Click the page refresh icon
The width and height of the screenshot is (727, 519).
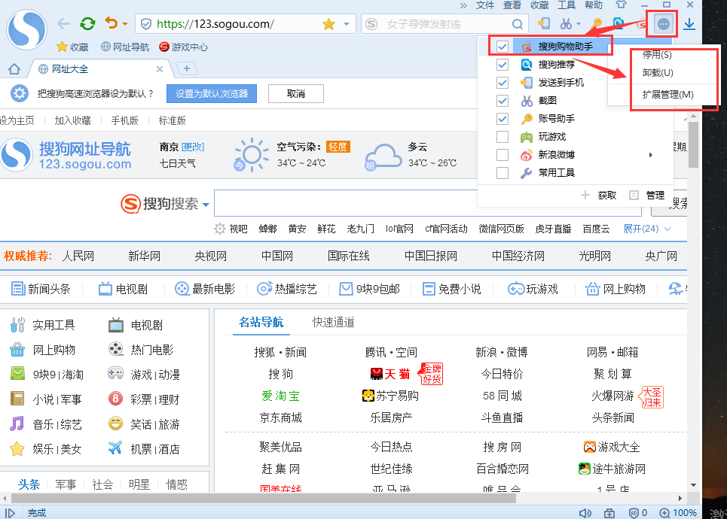point(87,23)
